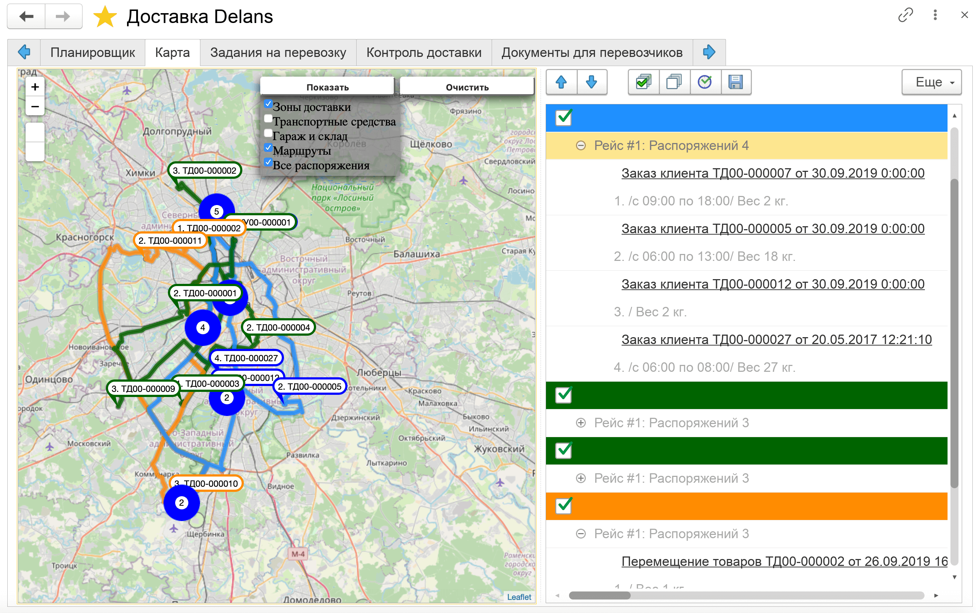The width and height of the screenshot is (976, 613).
Task: Click map cluster marker numbered 5
Action: pos(216,211)
